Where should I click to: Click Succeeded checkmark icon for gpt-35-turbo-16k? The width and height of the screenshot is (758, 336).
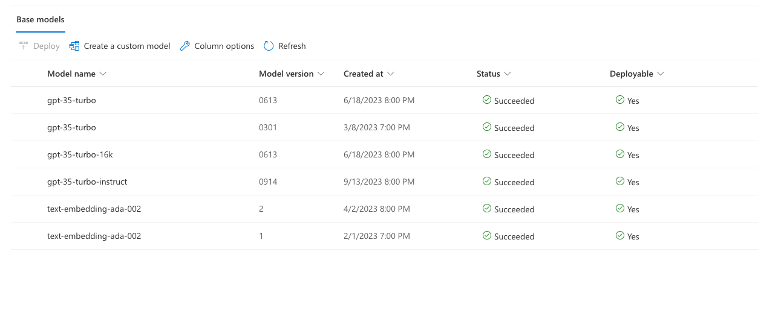pos(486,154)
